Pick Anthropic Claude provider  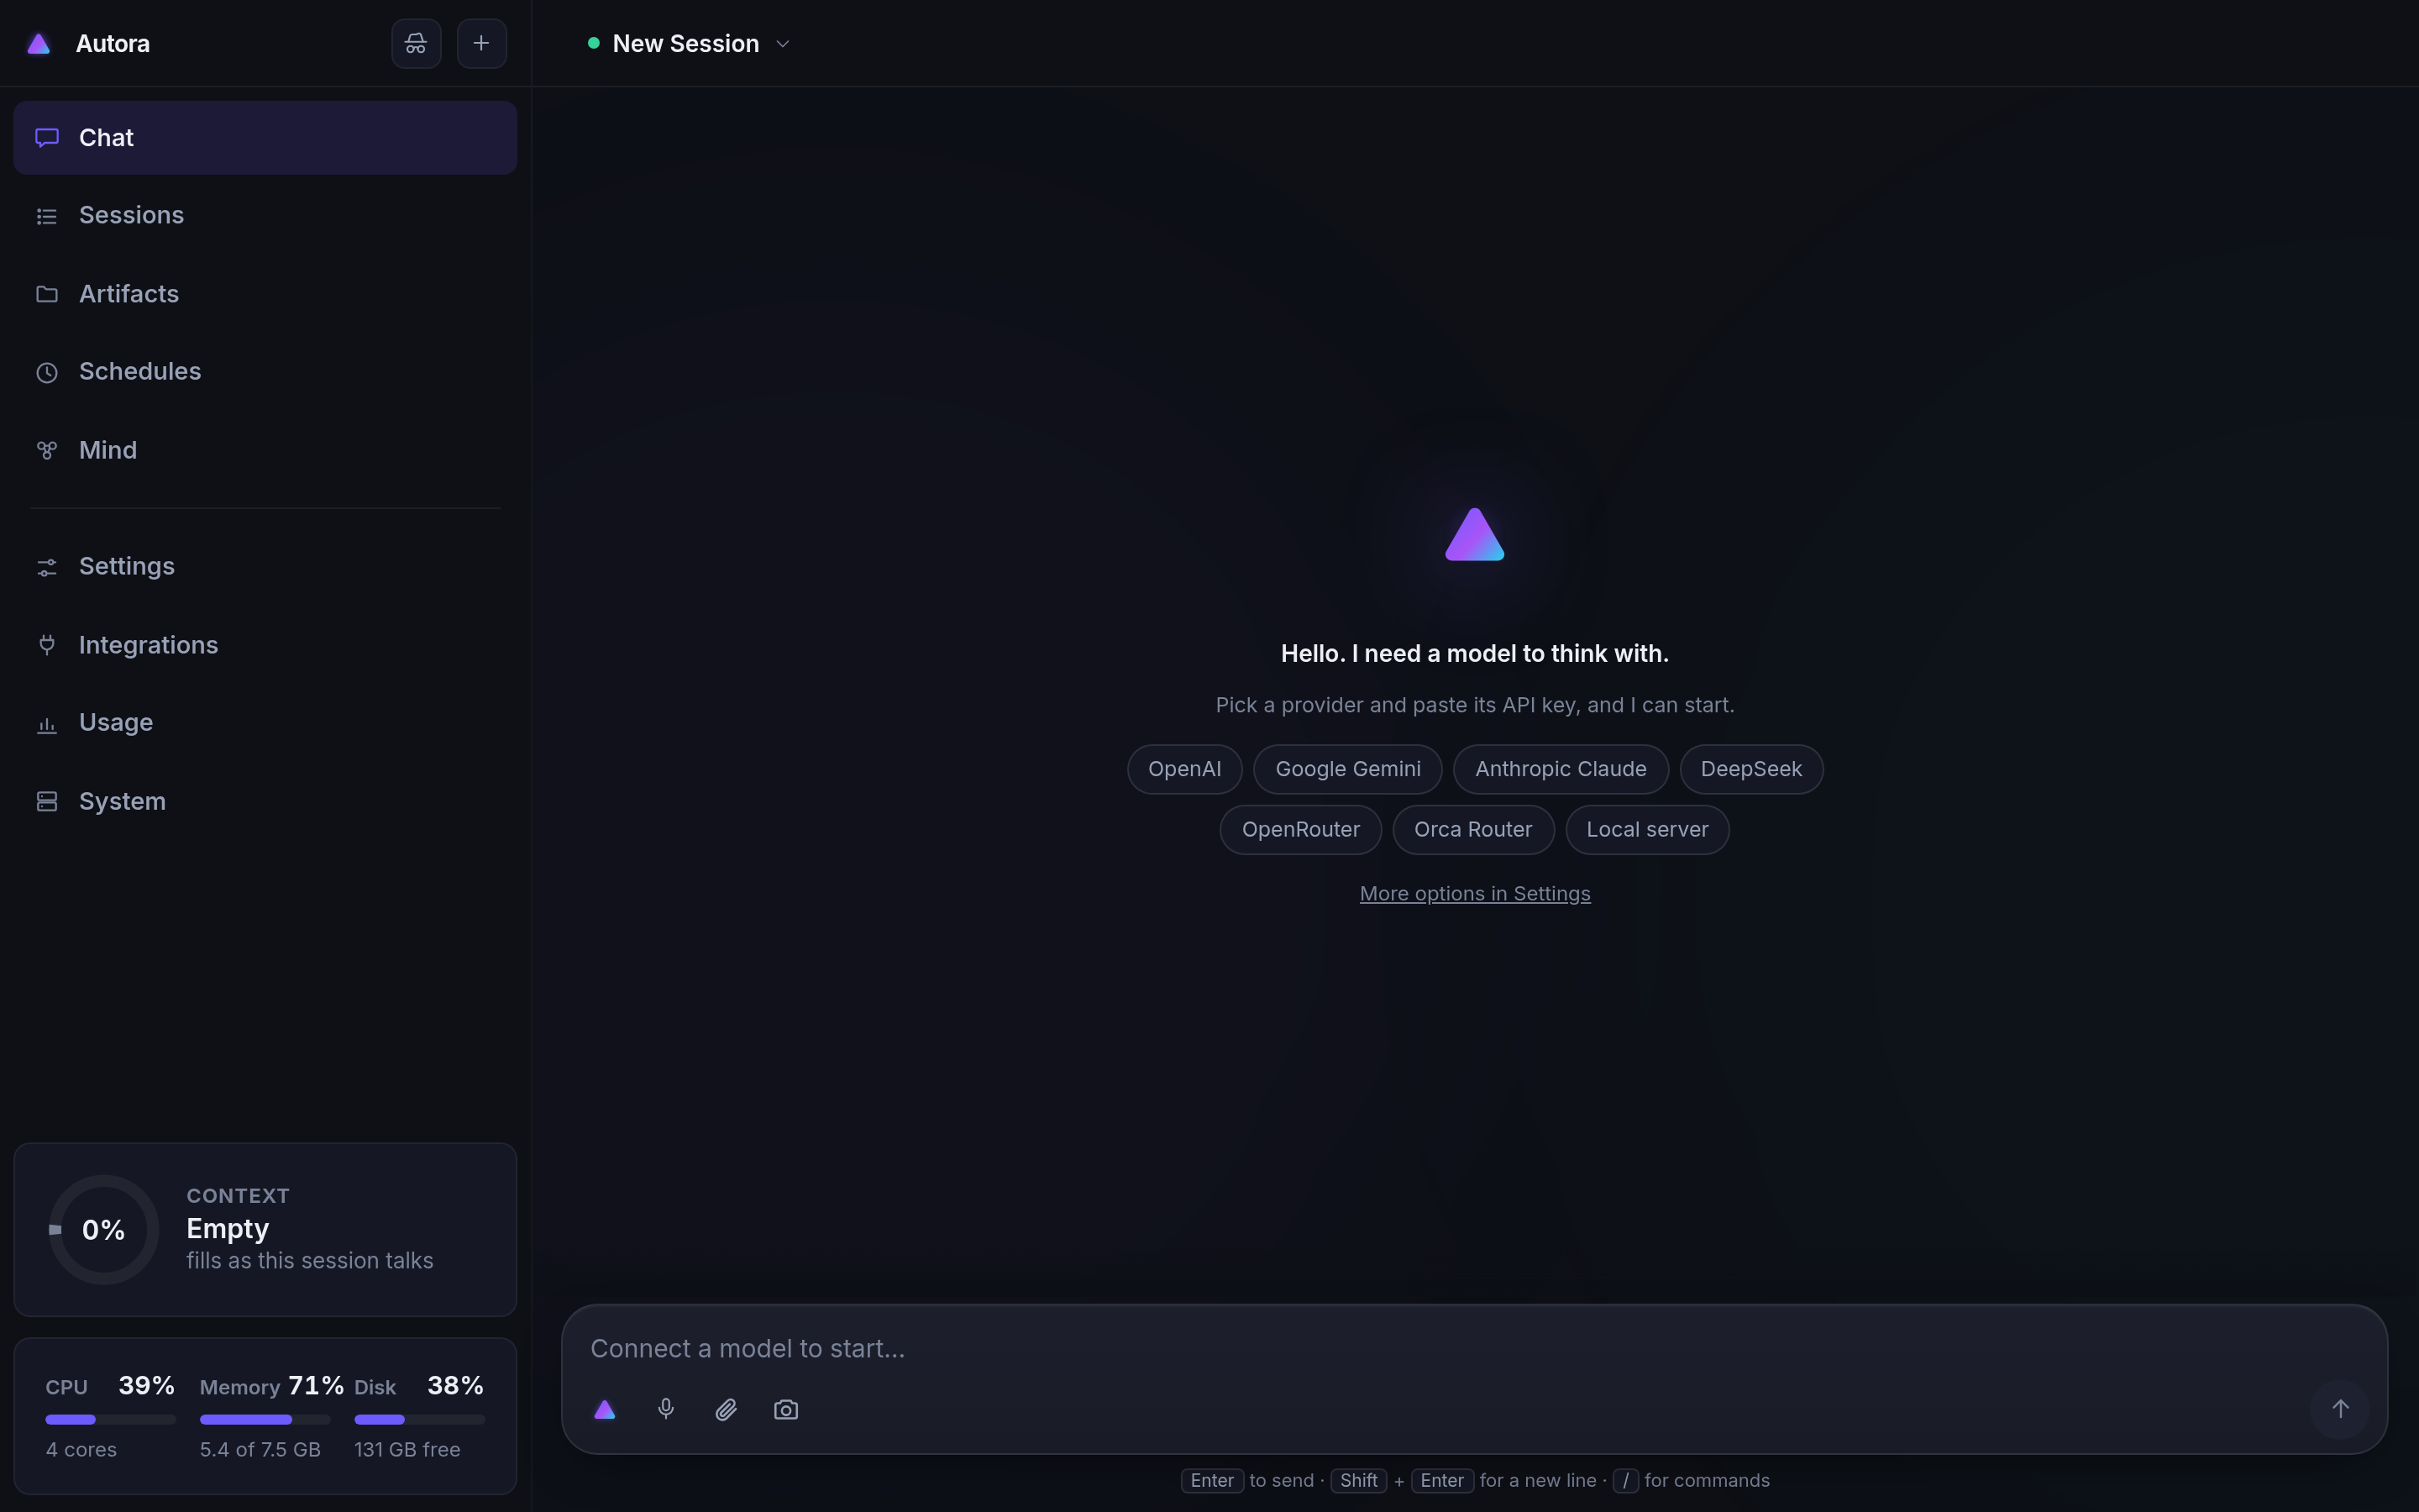[x=1561, y=770]
